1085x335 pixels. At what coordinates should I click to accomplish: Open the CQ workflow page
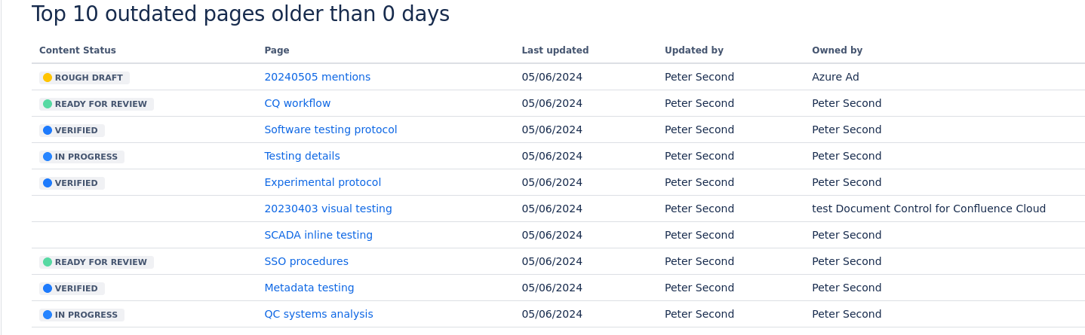(x=297, y=103)
